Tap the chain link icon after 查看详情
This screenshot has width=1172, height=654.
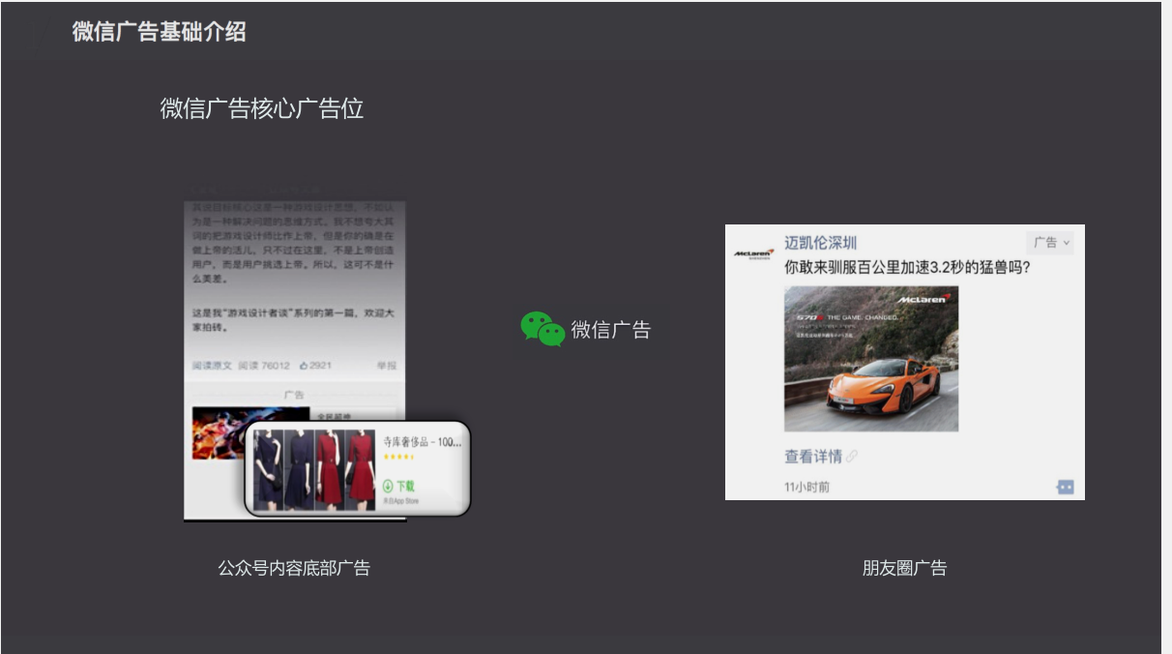coord(851,457)
